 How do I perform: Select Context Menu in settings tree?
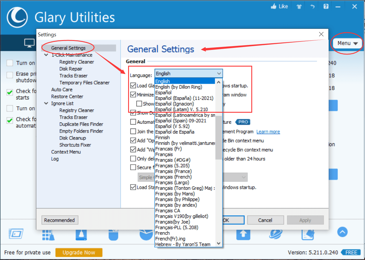point(66,152)
